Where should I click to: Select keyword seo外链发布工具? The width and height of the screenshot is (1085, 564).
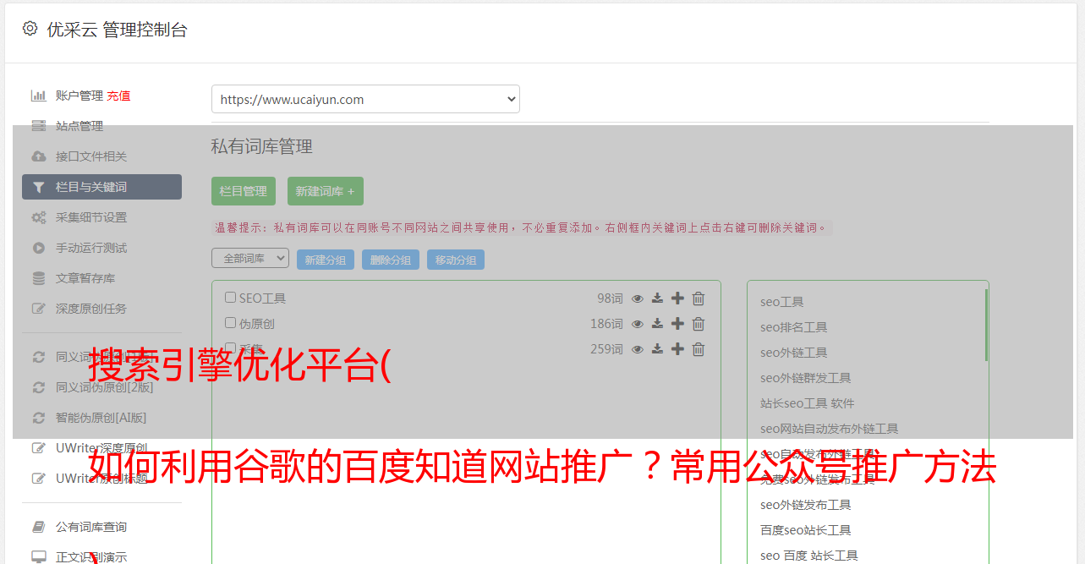coord(805,505)
